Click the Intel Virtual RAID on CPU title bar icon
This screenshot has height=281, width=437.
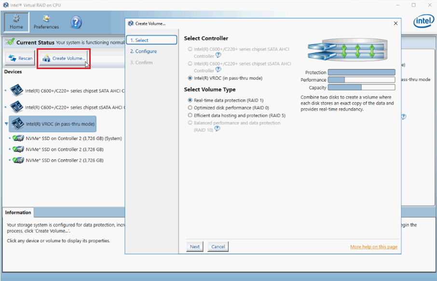pos(6,5)
